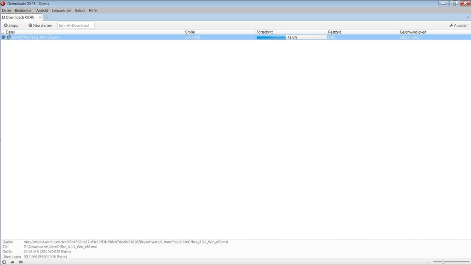
Task: Click the Opera logo in the title bar
Action: pos(3,4)
